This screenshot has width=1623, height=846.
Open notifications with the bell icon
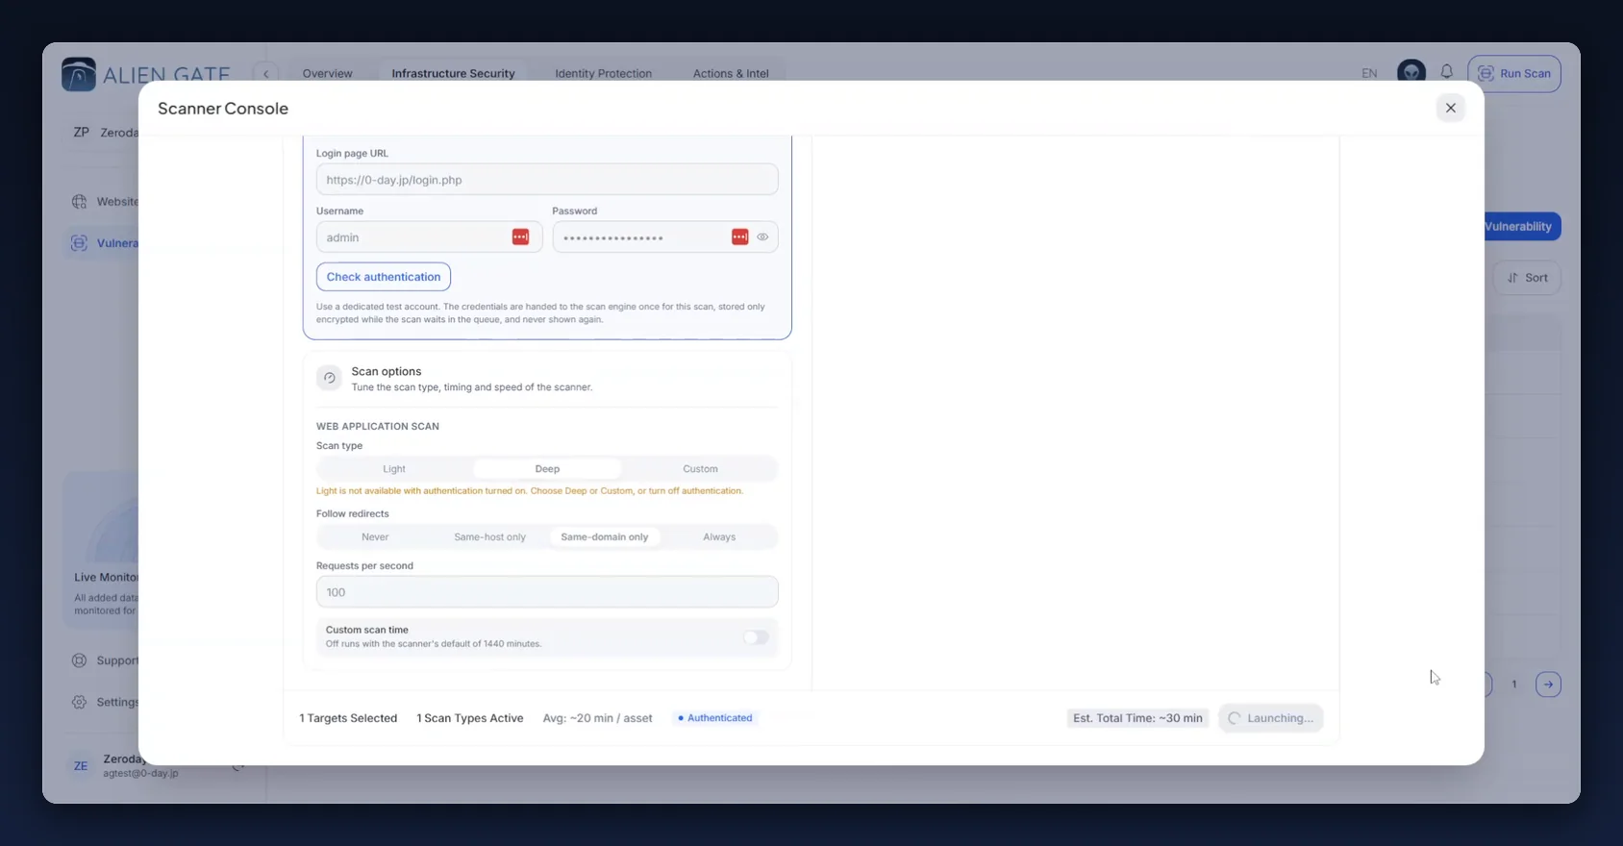[x=1447, y=72]
